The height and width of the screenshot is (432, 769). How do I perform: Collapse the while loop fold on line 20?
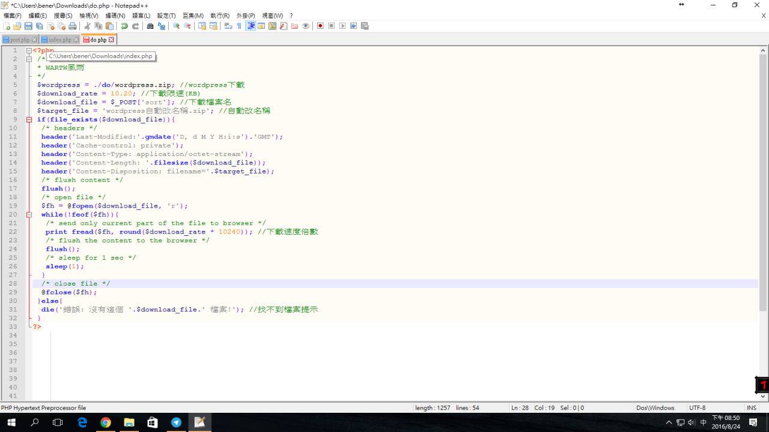29,214
